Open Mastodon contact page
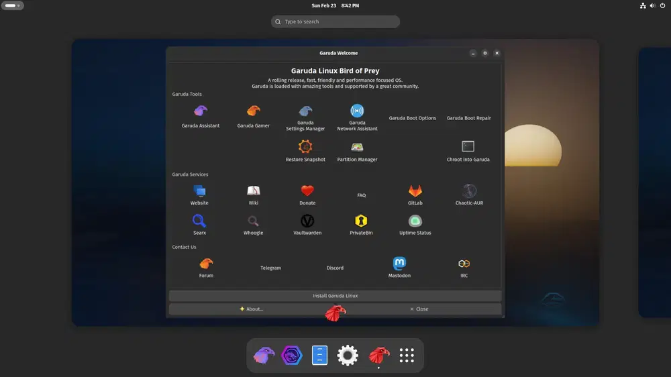 [x=399, y=268]
